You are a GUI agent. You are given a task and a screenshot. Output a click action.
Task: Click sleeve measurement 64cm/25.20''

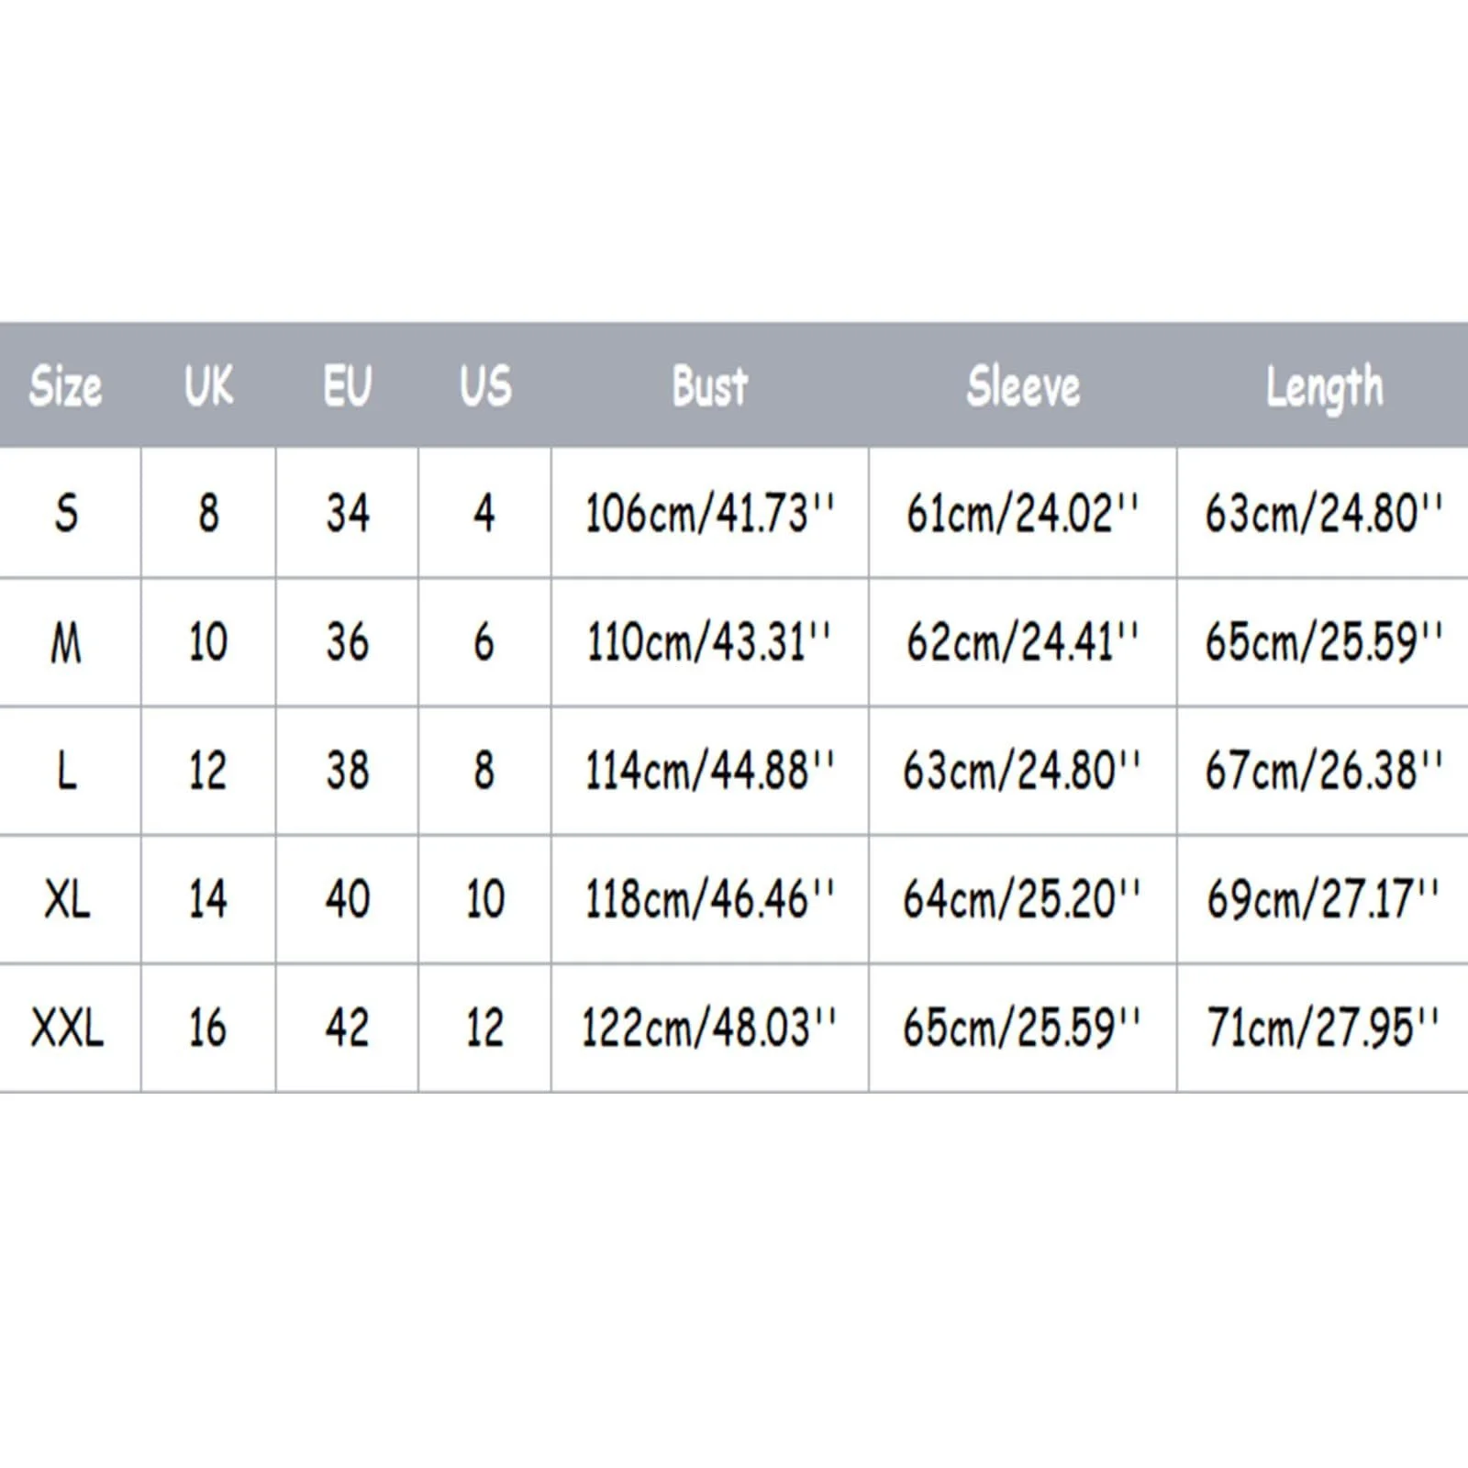tap(1022, 899)
